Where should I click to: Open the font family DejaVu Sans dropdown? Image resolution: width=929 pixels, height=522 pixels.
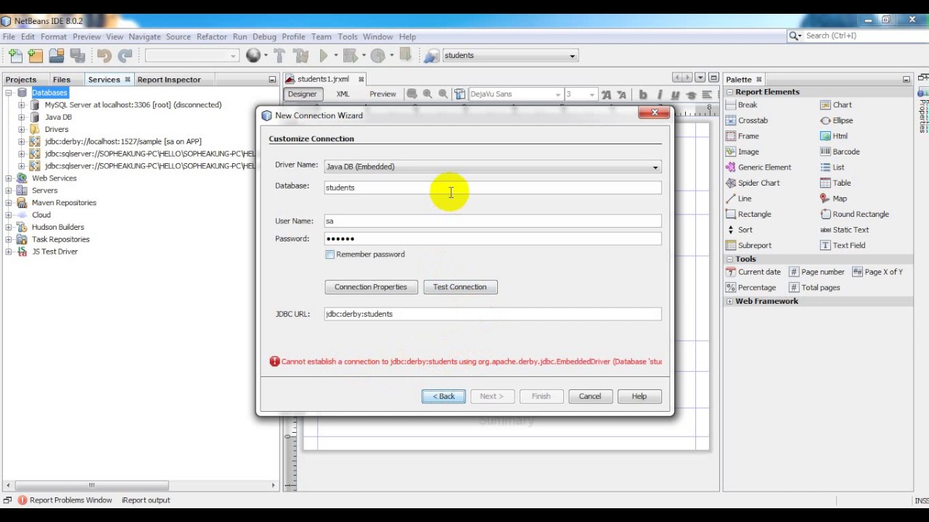[557, 94]
